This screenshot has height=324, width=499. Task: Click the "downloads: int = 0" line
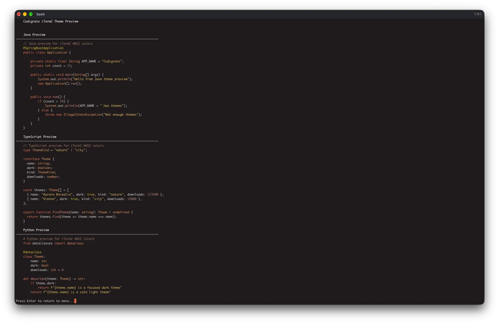47,270
